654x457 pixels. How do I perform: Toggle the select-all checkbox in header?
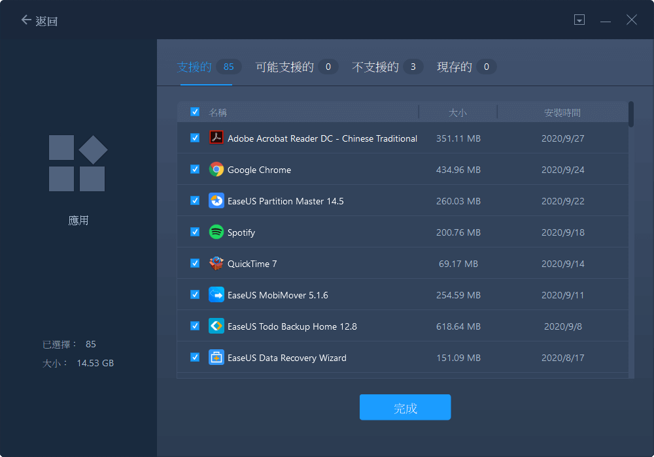pyautogui.click(x=195, y=112)
